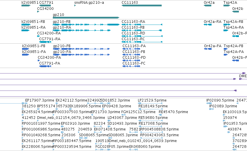
Task: Click the EP02910.3prime EST label
Action: [x=75, y=124]
